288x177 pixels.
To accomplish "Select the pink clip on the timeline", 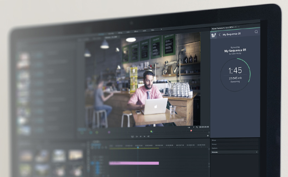I will pos(134,163).
